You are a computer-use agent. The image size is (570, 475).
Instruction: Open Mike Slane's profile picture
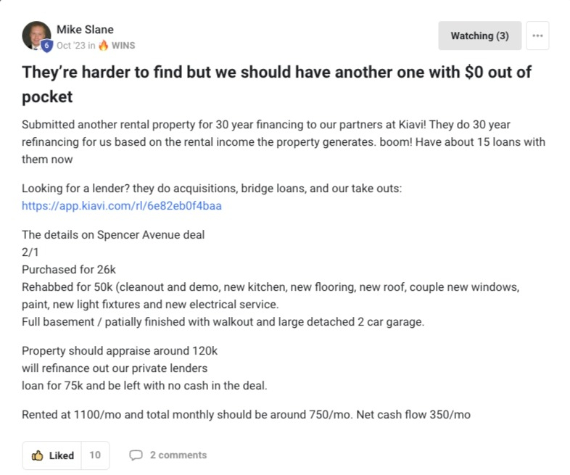[x=36, y=36]
